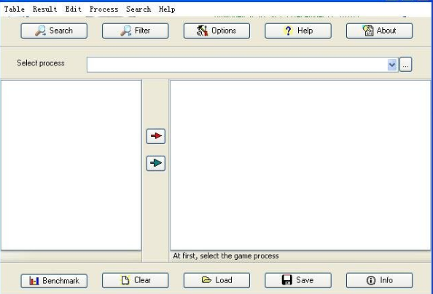Expand the Select process dropdown arrow
This screenshot has width=433, height=294.
tap(392, 65)
